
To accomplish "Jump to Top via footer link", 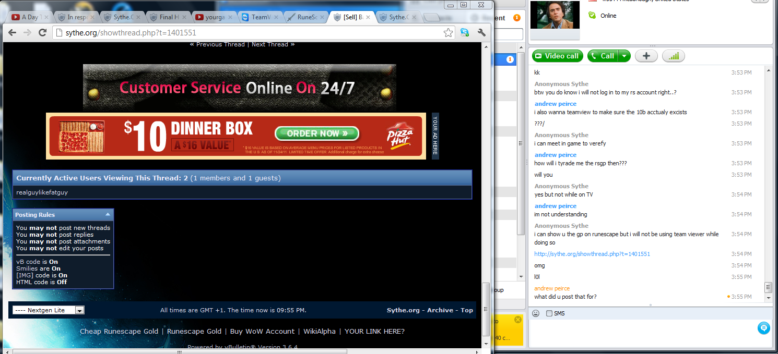I will [x=467, y=310].
